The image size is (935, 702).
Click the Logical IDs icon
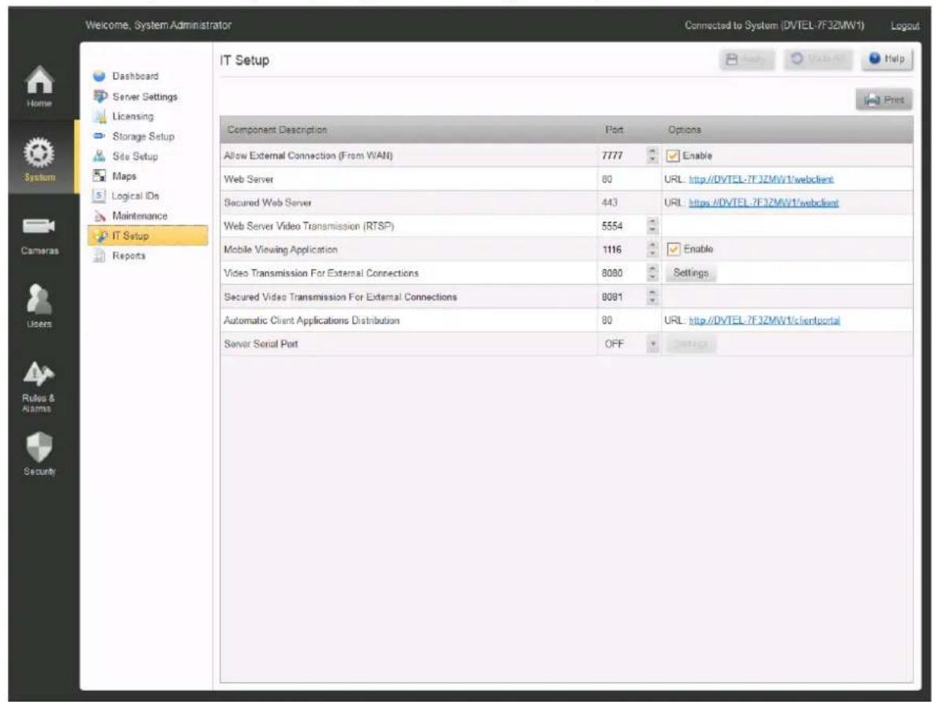point(100,196)
